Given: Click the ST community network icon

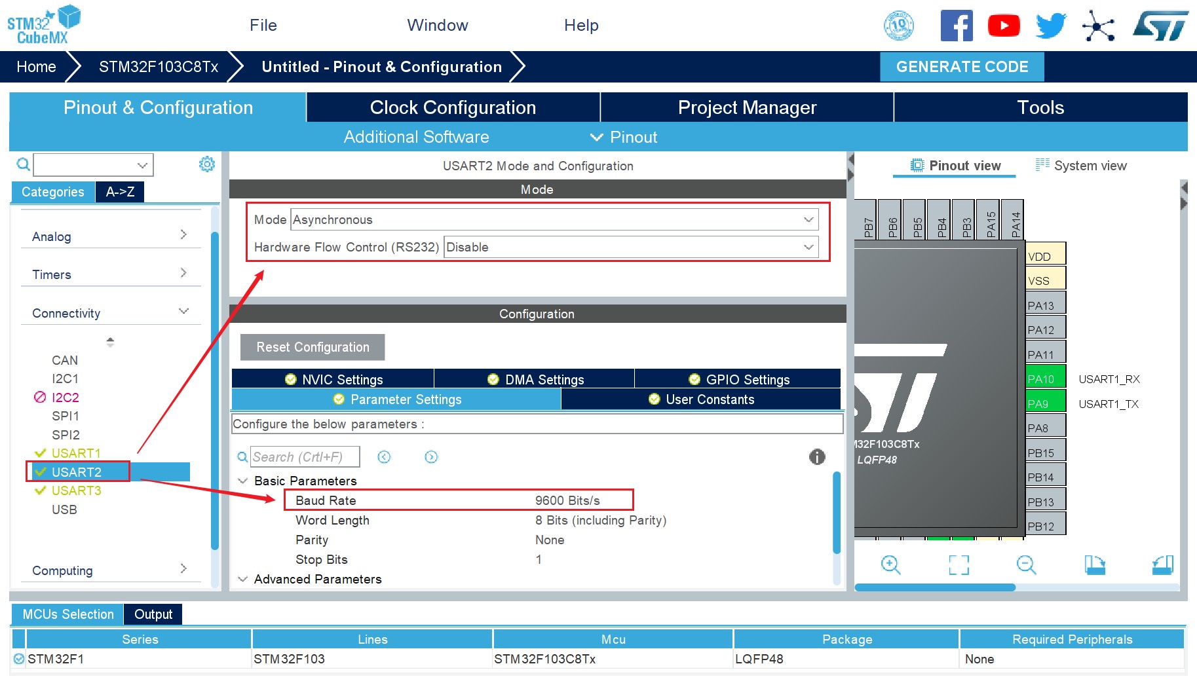Looking at the screenshot, I should point(1099,26).
